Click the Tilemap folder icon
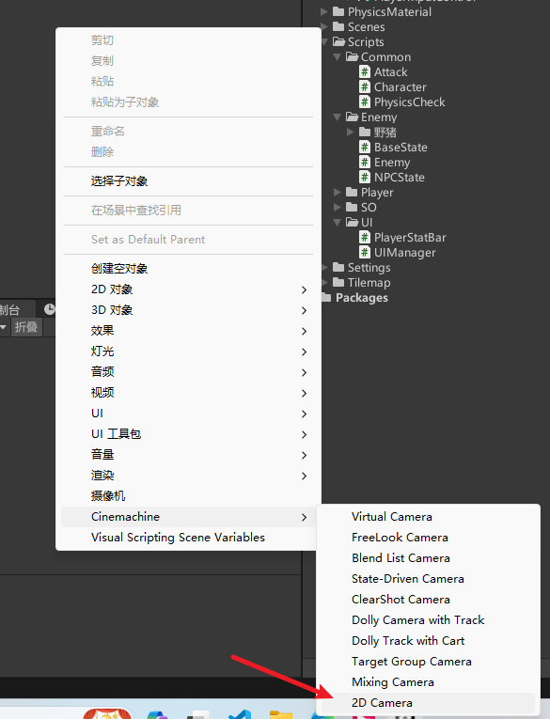The height and width of the screenshot is (719, 550). tap(338, 283)
